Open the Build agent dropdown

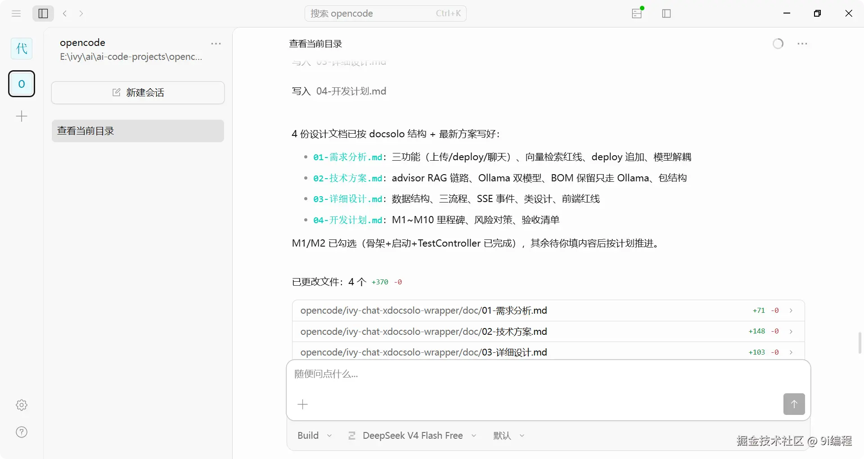(315, 436)
